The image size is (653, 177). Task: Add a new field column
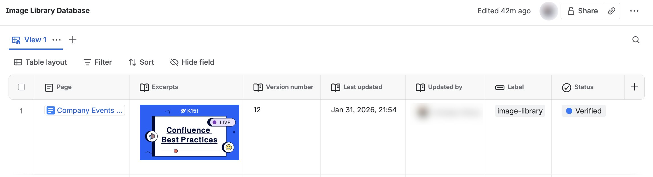point(634,87)
